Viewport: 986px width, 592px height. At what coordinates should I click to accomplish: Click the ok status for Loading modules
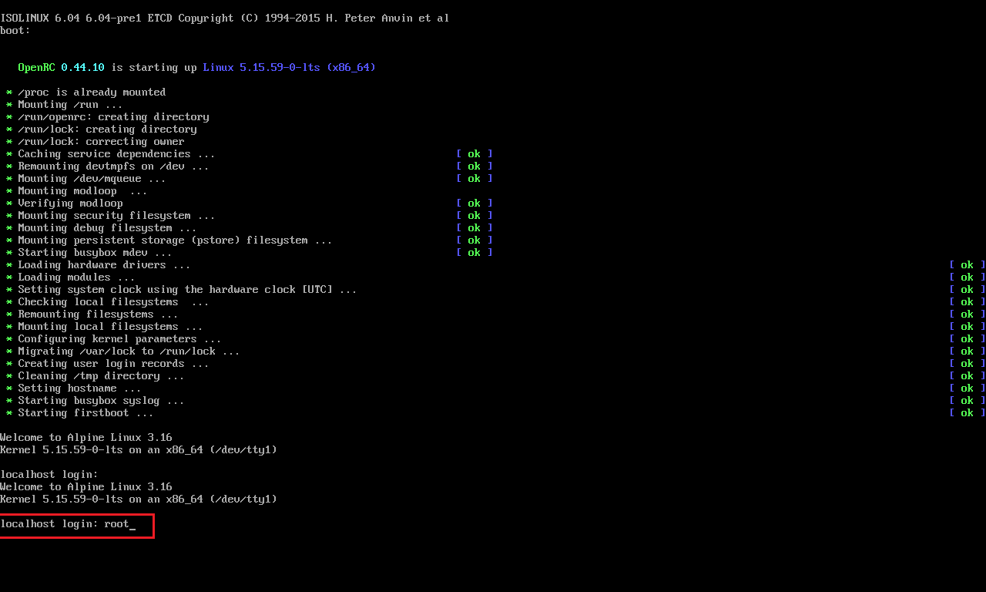click(x=968, y=277)
